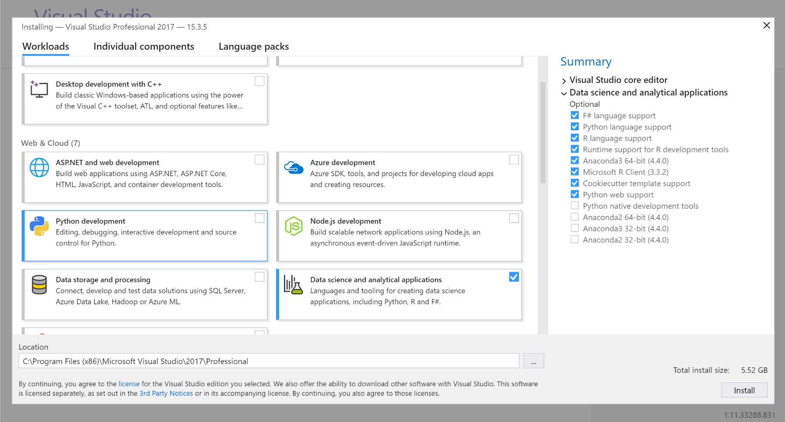Image resolution: width=785 pixels, height=422 pixels.
Task: Click the Desktop development with C++ monitor icon
Action: coord(39,89)
